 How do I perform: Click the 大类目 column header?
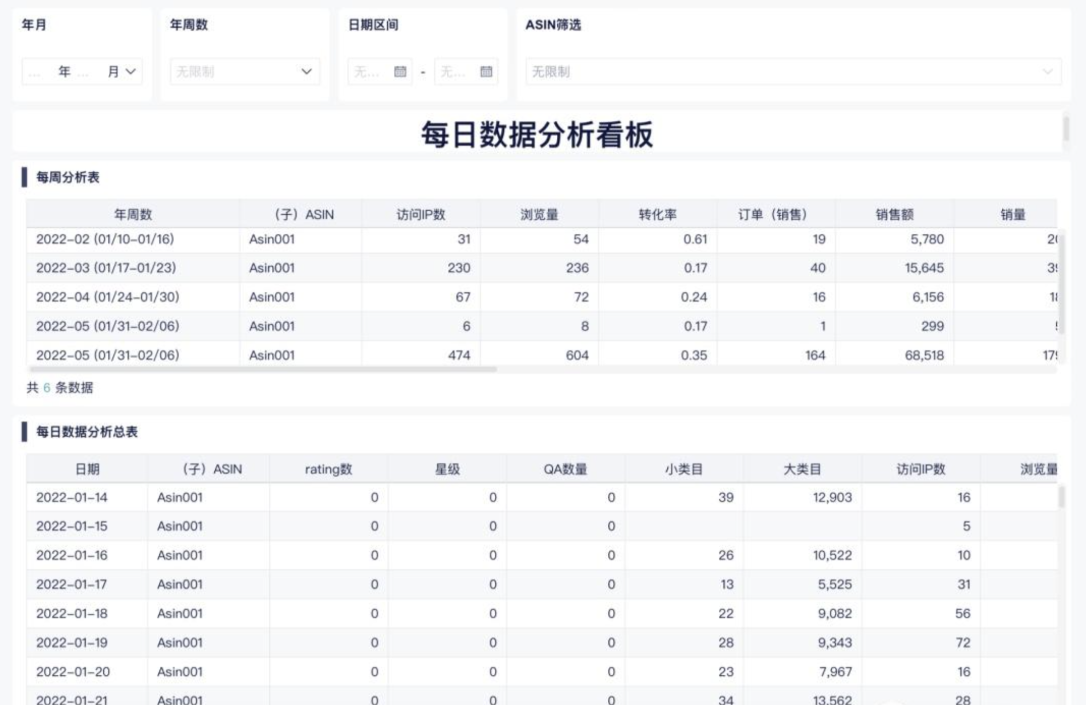point(802,469)
